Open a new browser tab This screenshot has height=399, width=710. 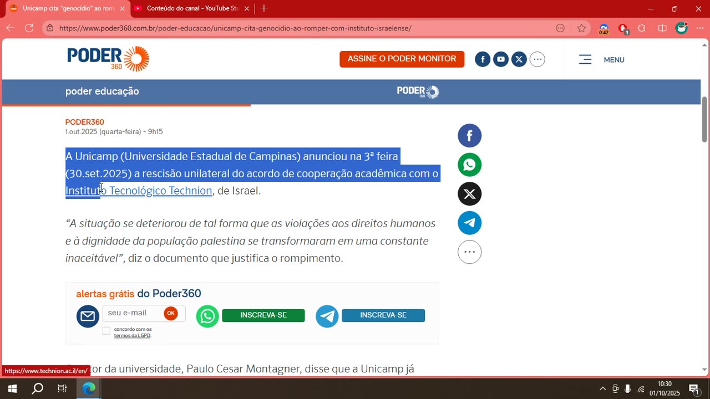264,8
